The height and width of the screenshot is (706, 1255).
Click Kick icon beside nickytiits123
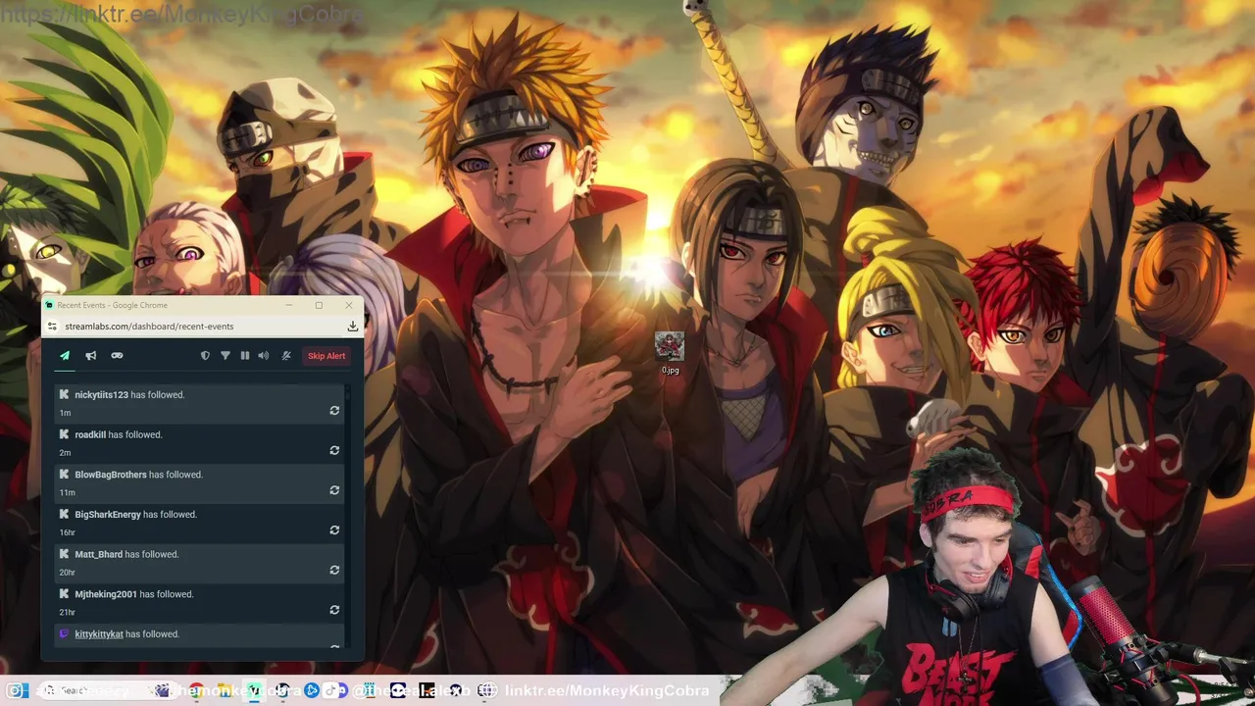(64, 394)
